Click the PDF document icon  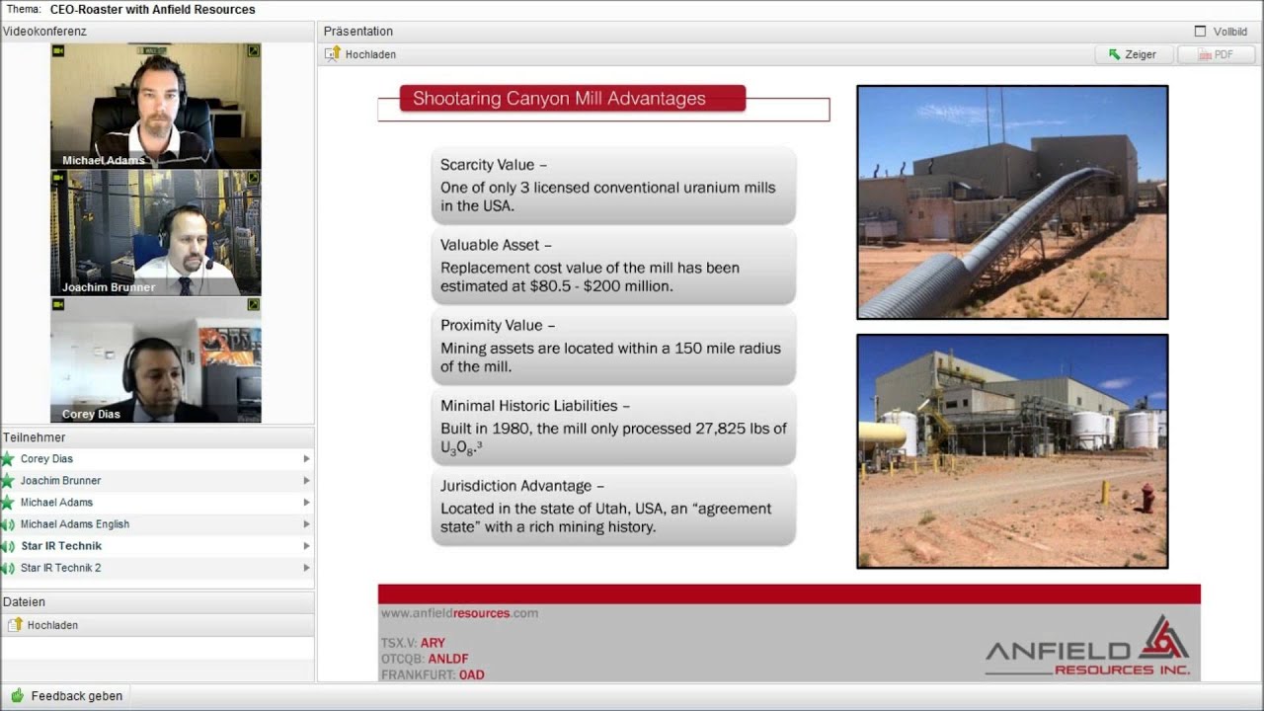click(x=1204, y=55)
